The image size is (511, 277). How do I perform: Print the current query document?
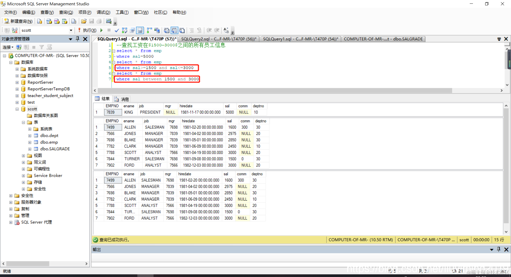[99, 21]
